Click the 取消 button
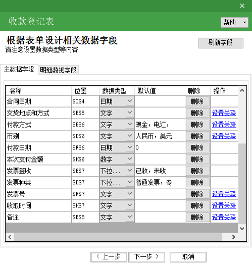The height and width of the screenshot is (267, 252). point(188,257)
